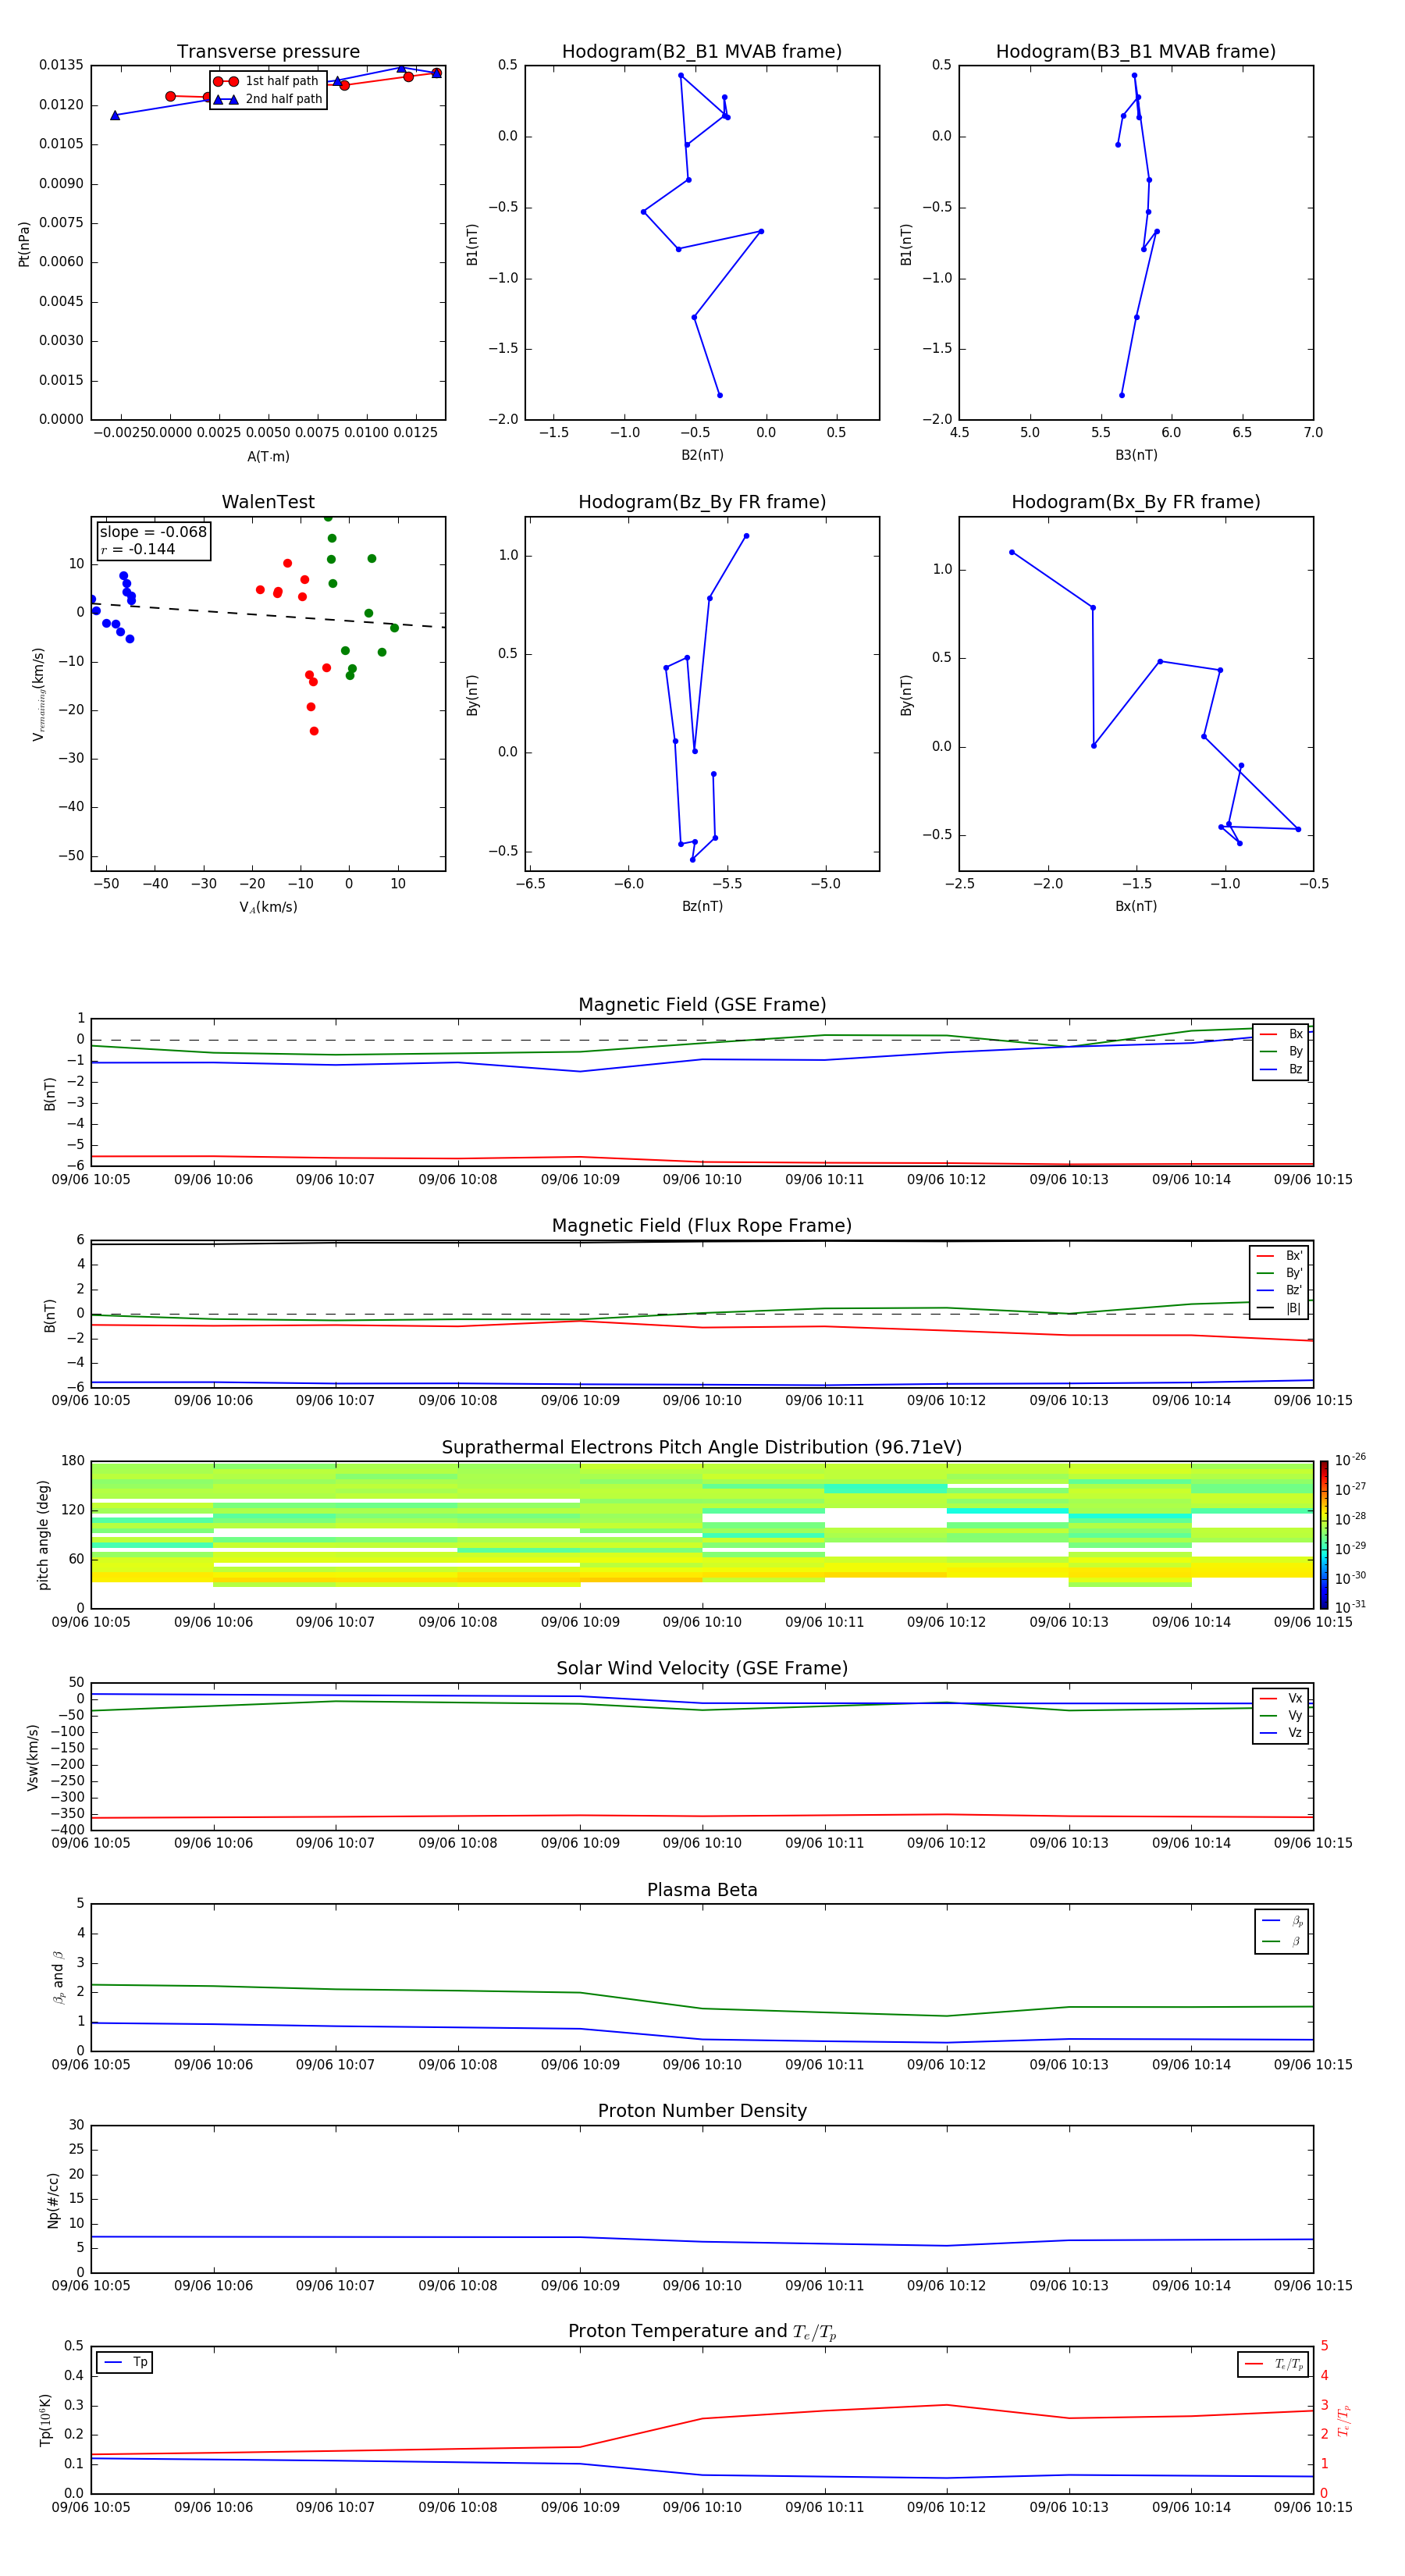Image resolution: width=1405 pixels, height=2576 pixels.
Task: Click the 'r = -0.144' annotation
Action: coord(138,549)
